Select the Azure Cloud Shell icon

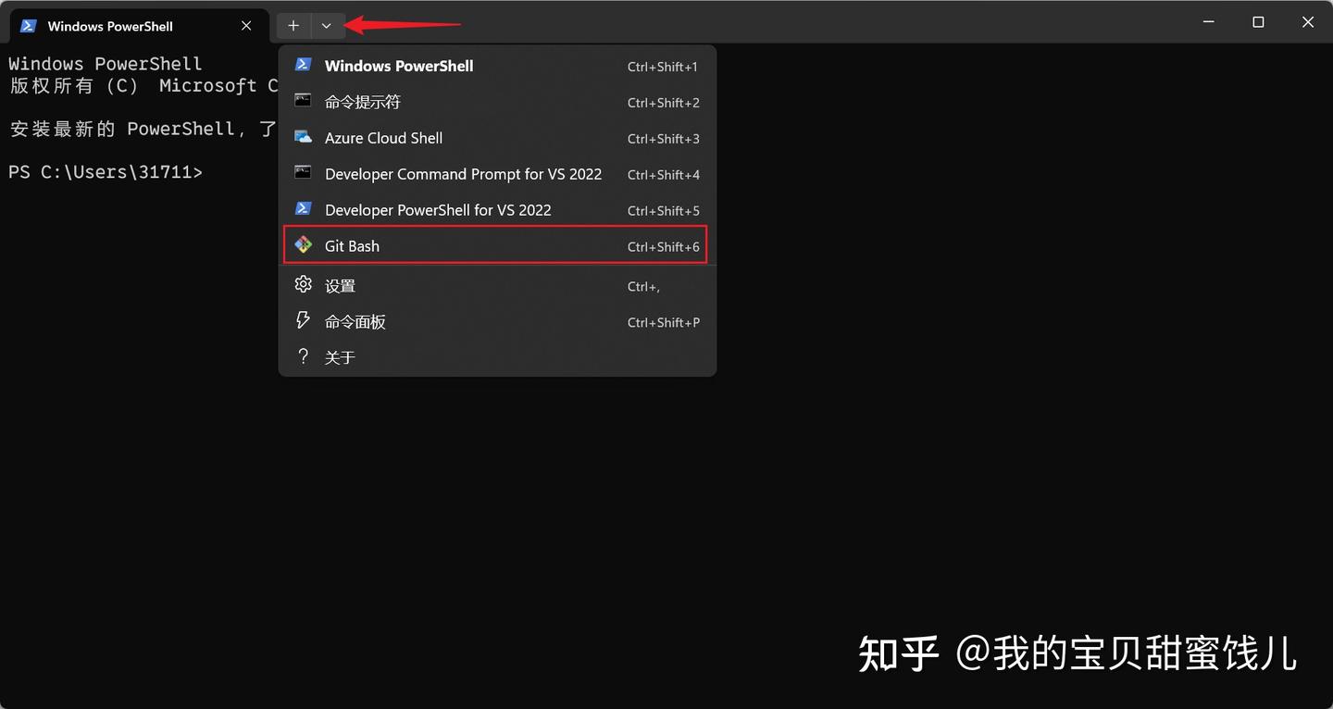pos(303,138)
